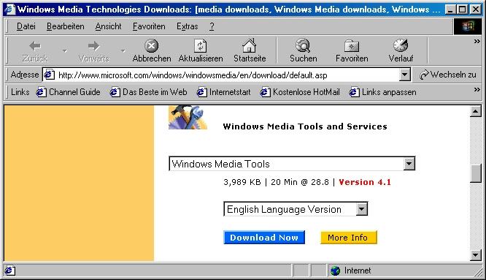Open the Vorwärts history dropdown arrow

123,50
